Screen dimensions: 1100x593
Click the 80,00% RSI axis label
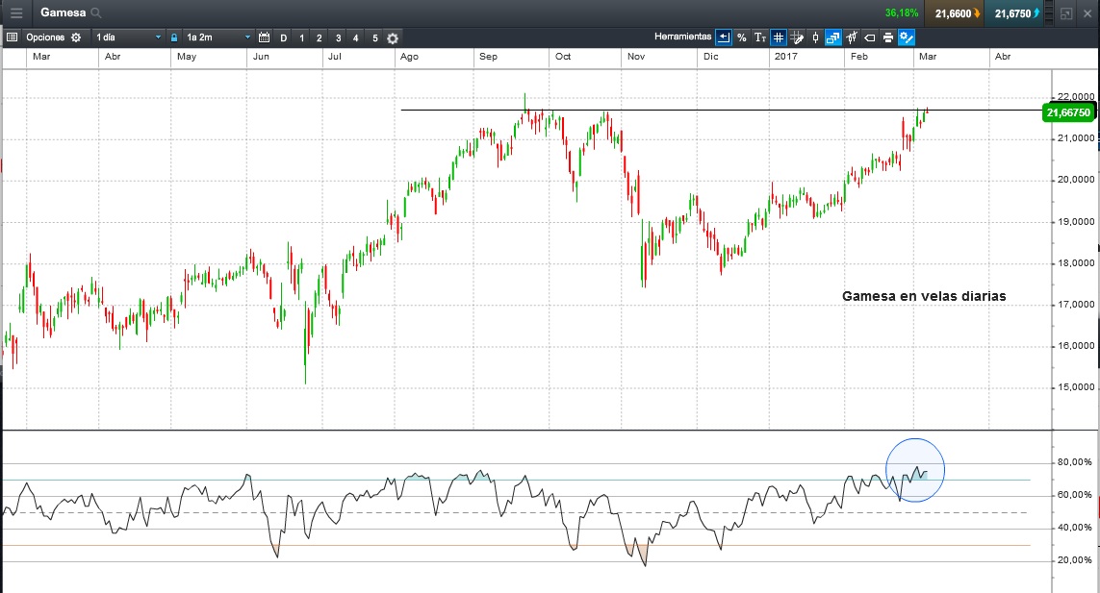point(1075,462)
